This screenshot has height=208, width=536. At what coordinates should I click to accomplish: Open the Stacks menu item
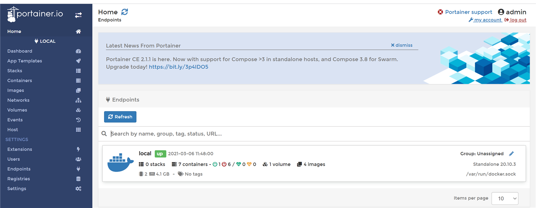tap(15, 71)
